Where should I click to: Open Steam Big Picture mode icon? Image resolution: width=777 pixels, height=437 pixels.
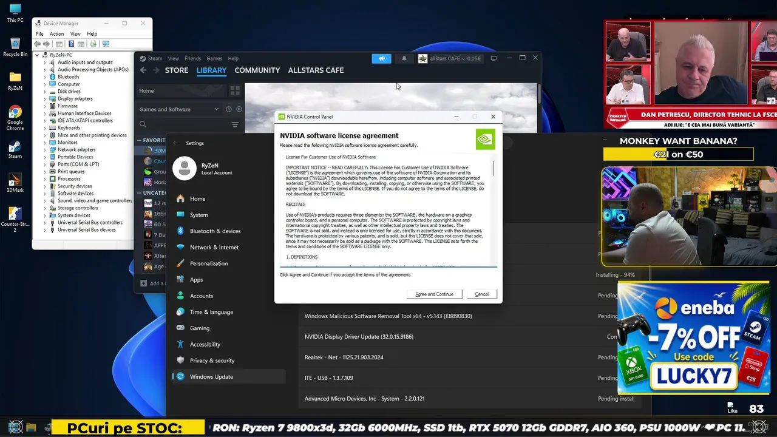(494, 58)
